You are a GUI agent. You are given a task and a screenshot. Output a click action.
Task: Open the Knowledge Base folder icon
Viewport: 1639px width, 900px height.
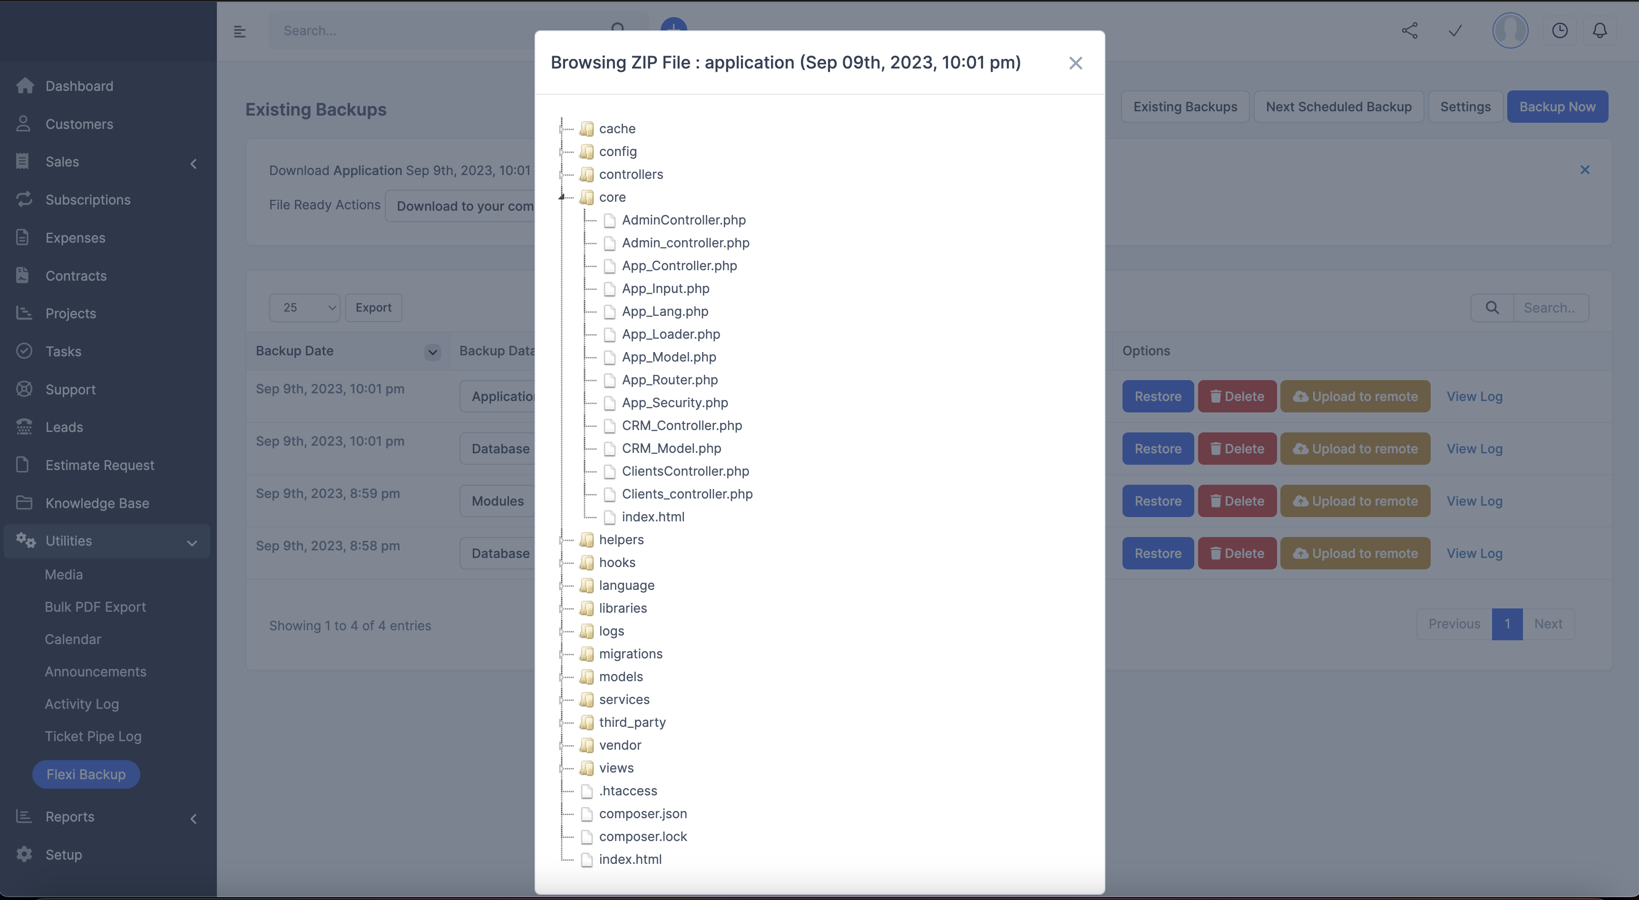[x=24, y=503]
